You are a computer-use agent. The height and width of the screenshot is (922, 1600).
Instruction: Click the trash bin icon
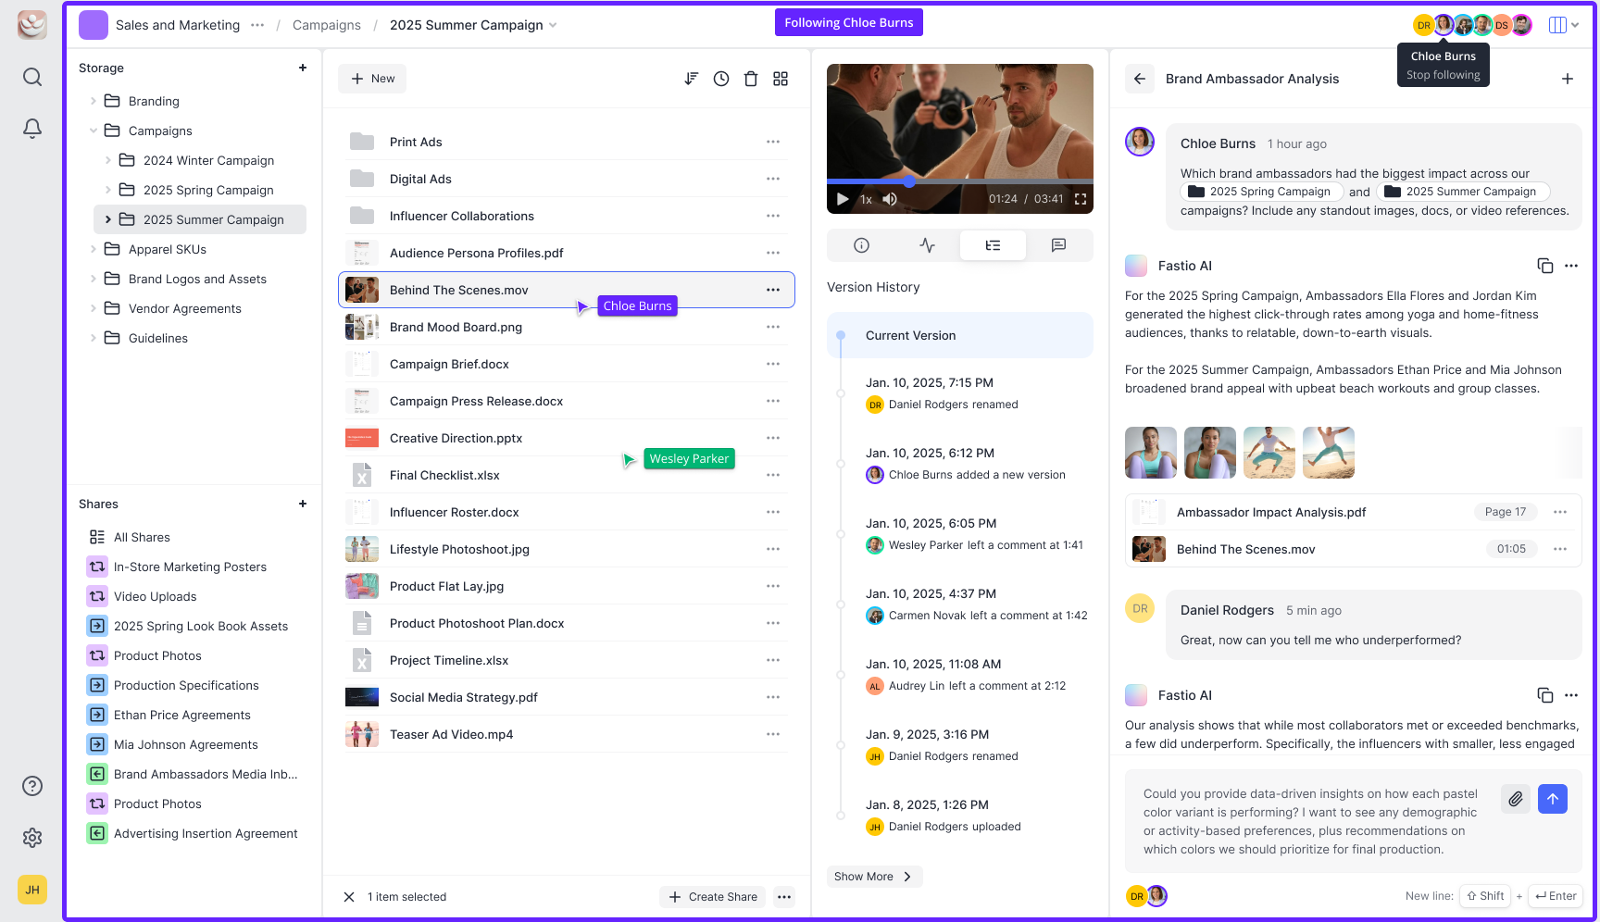click(x=751, y=79)
